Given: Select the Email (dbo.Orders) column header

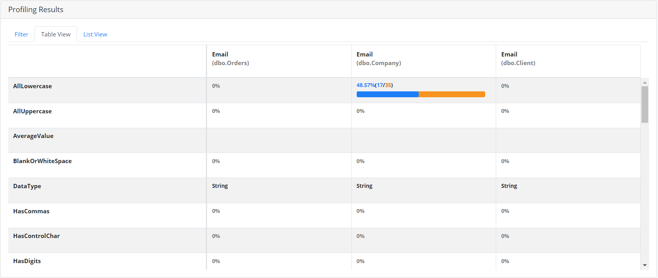Looking at the screenshot, I should tap(231, 58).
